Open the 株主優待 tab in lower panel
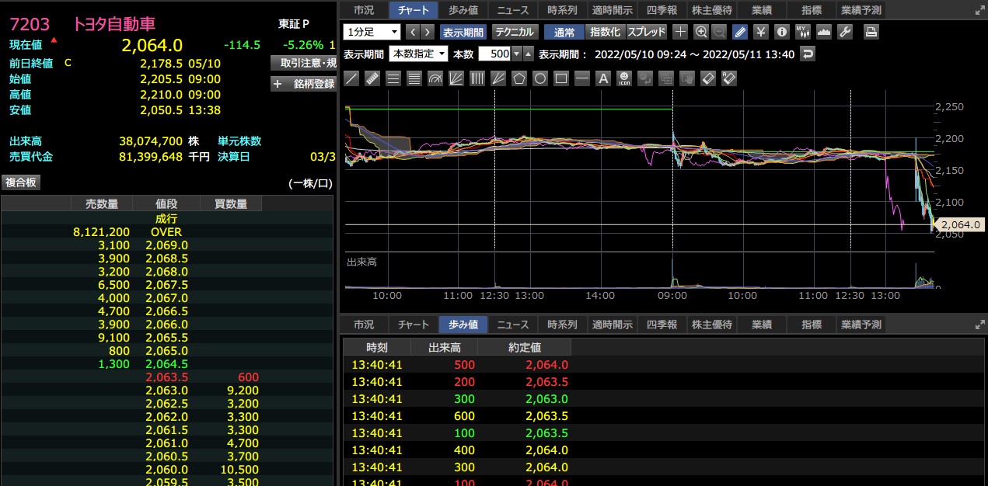 tap(712, 325)
